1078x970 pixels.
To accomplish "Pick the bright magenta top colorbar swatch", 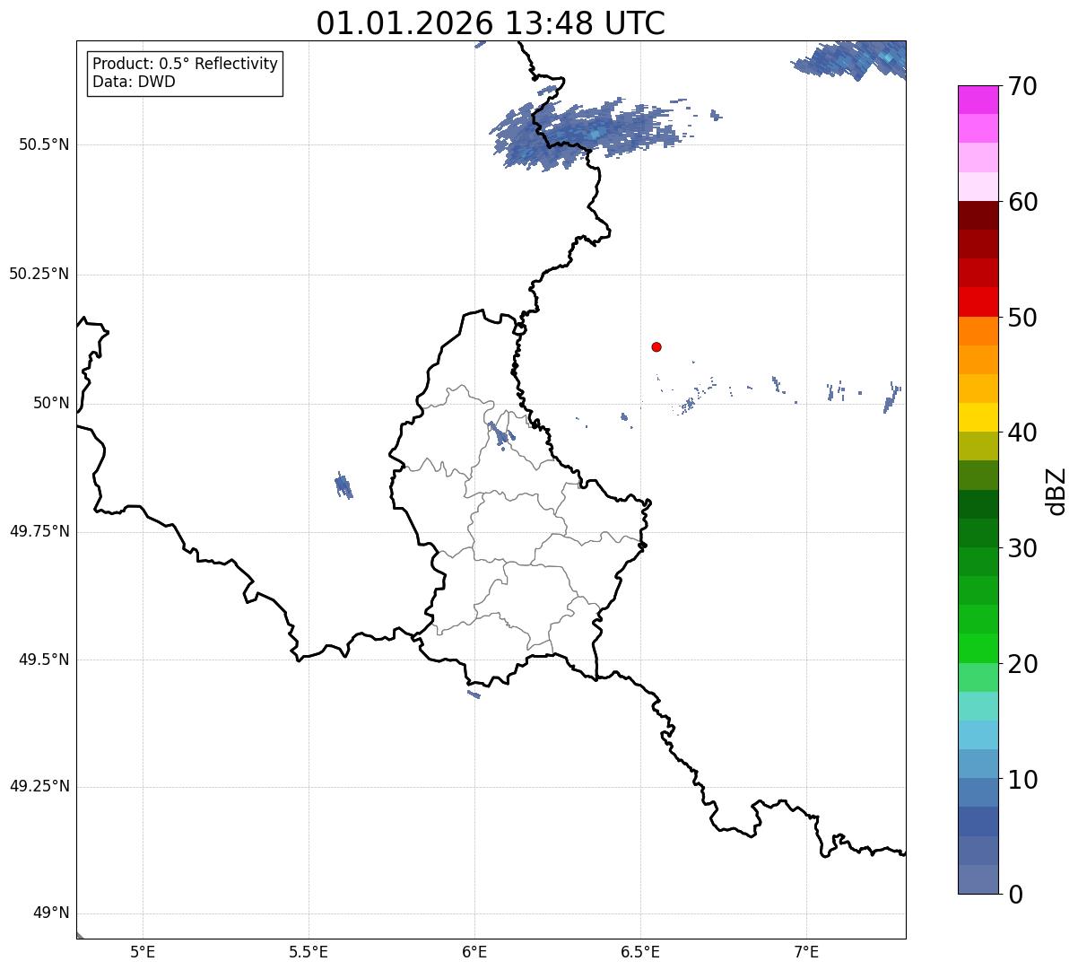I will (x=978, y=100).
